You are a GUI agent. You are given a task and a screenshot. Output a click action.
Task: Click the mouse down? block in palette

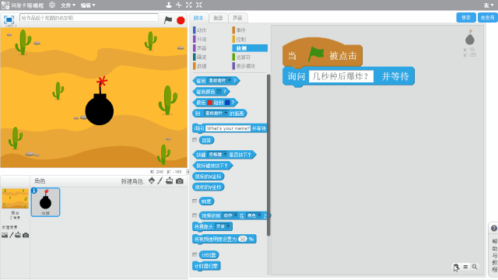tap(212, 166)
